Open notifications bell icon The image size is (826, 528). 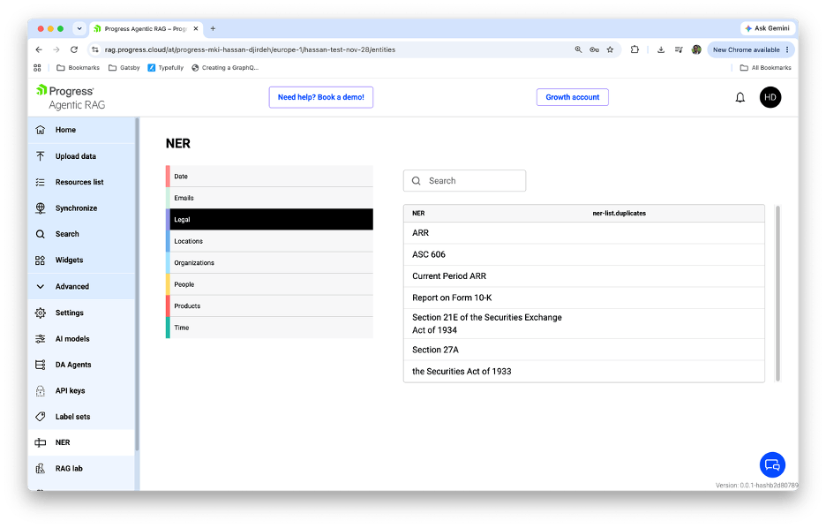740,97
